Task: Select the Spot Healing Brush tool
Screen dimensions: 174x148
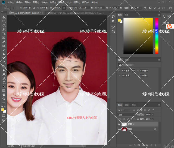Action: [4, 46]
